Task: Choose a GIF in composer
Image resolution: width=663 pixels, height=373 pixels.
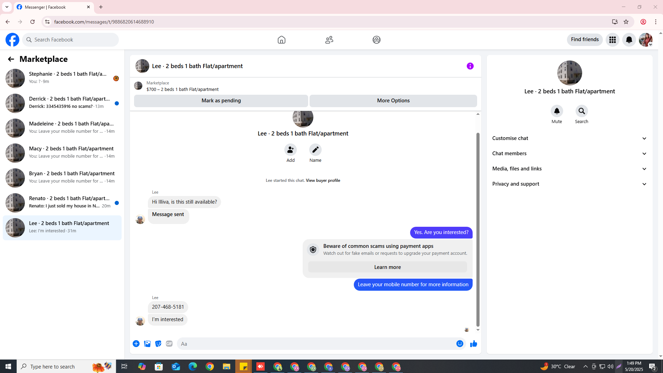Action: click(x=169, y=344)
